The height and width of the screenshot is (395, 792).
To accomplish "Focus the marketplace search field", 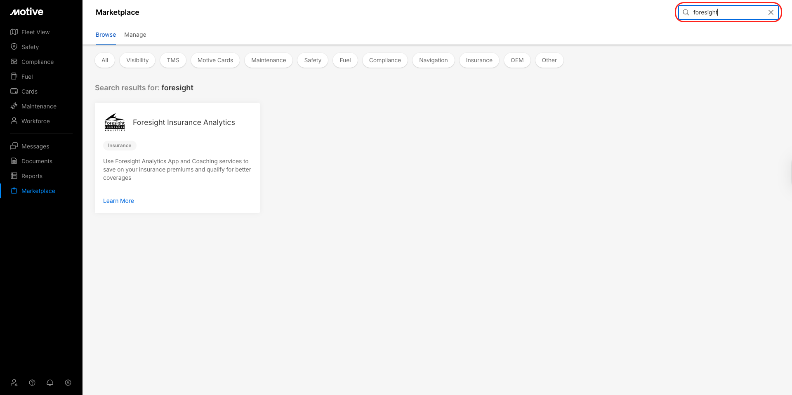I will point(728,12).
